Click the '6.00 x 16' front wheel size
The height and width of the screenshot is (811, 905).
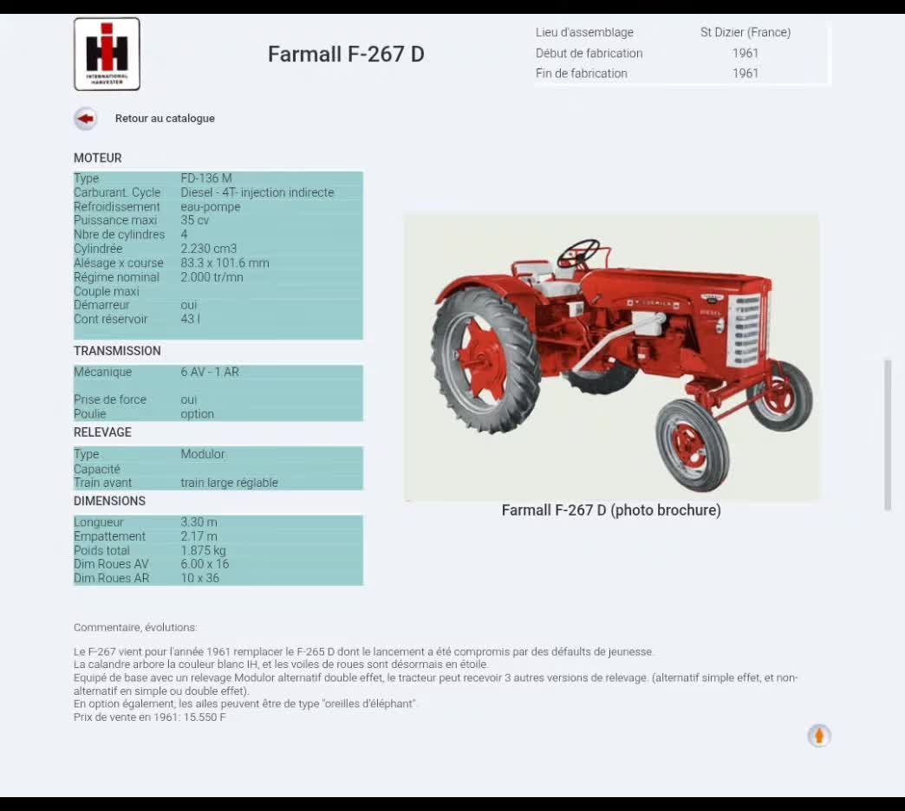click(x=205, y=564)
